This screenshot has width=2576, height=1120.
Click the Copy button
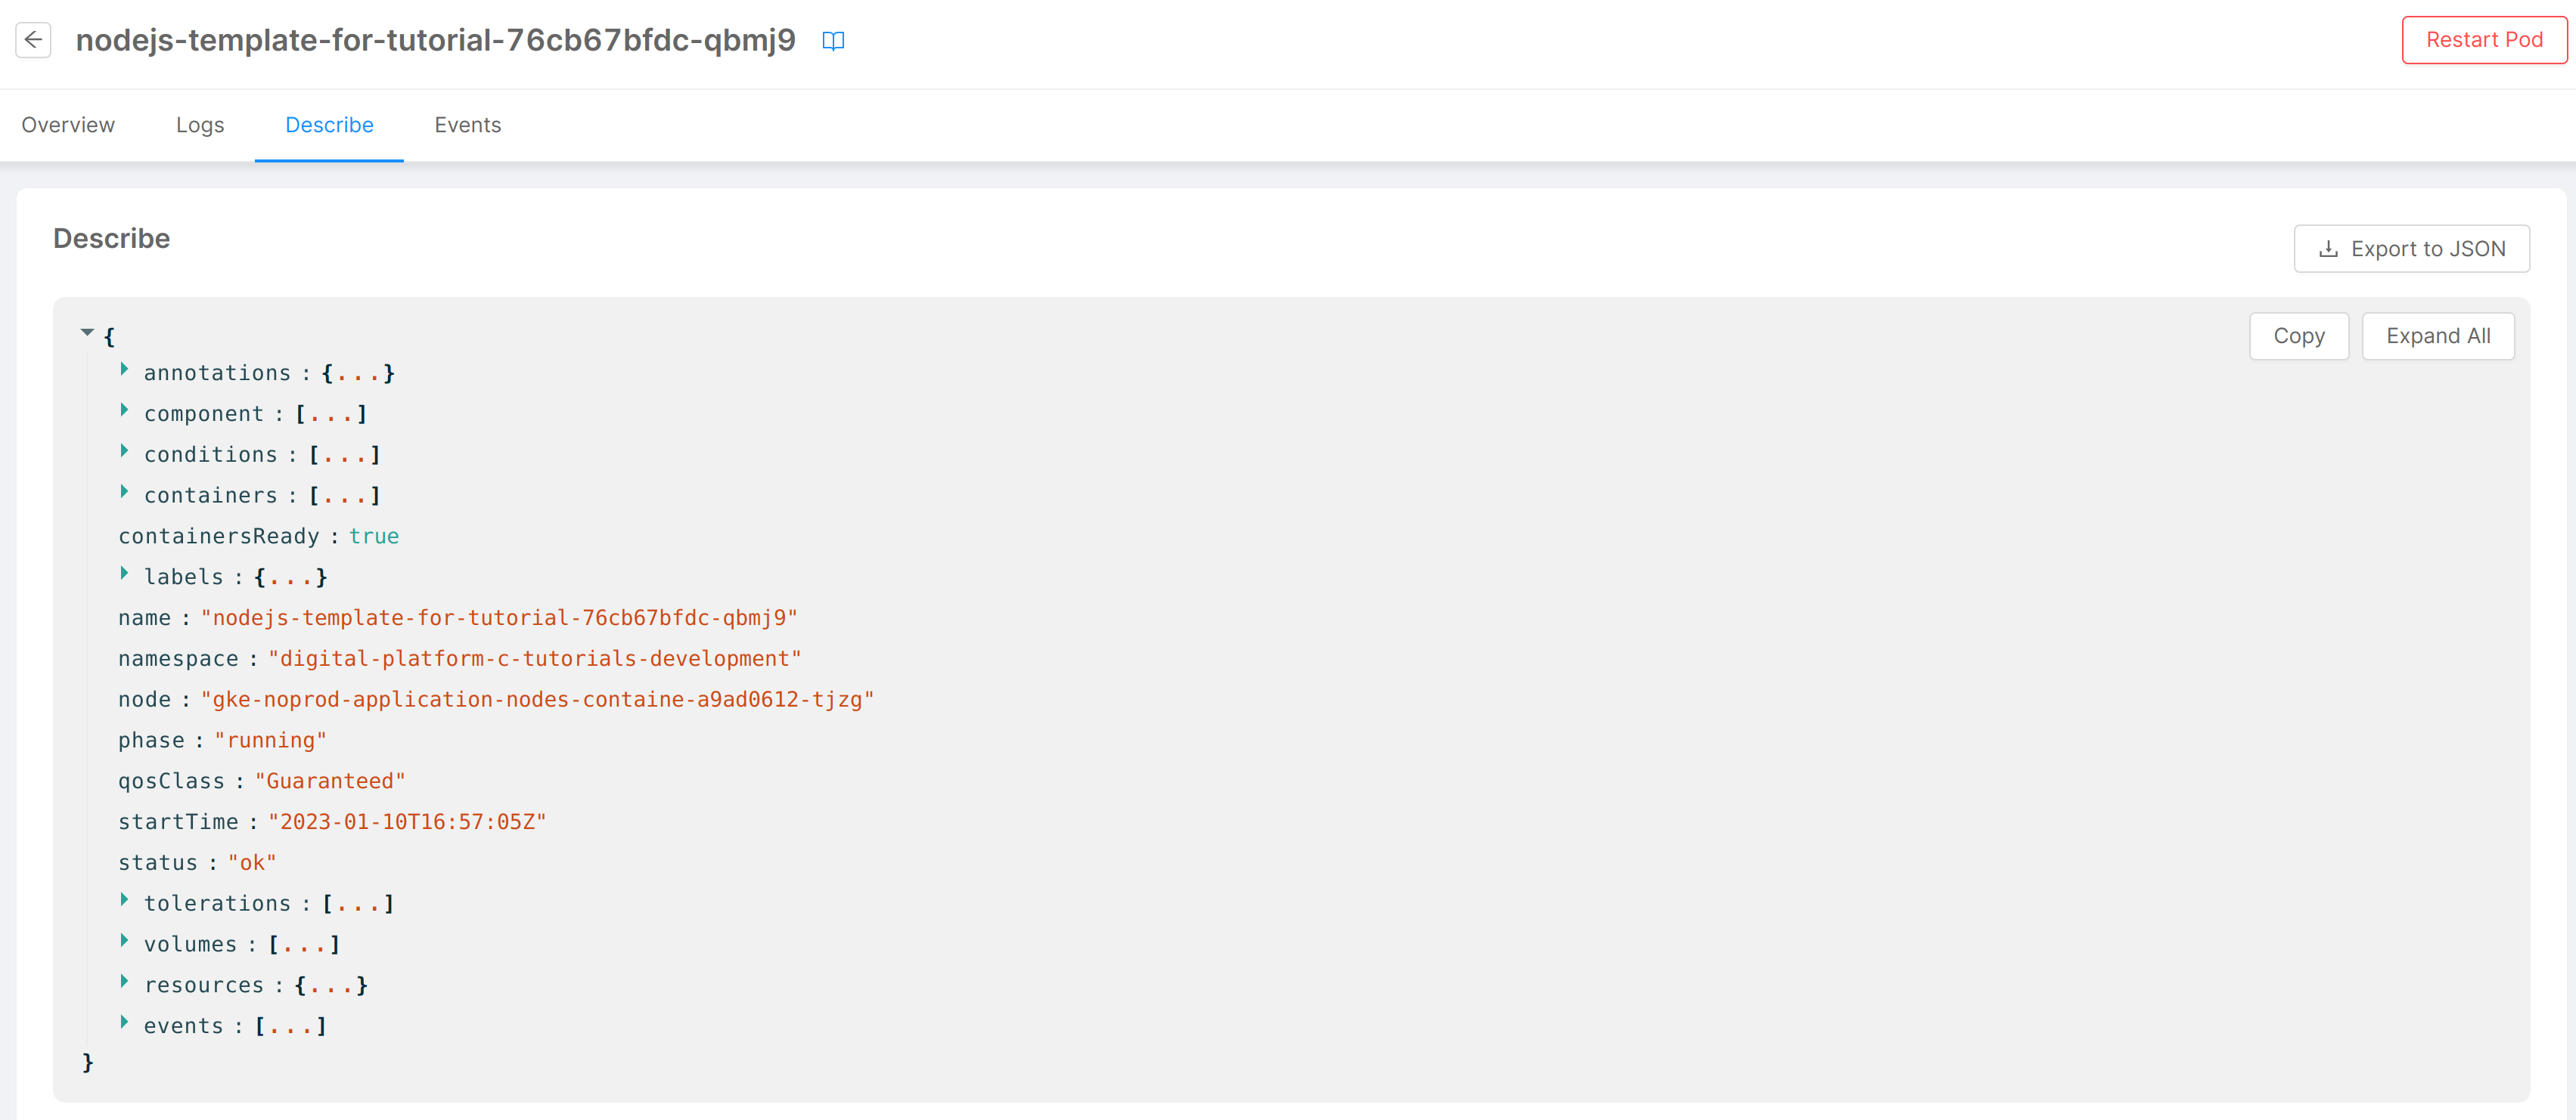[x=2298, y=337]
